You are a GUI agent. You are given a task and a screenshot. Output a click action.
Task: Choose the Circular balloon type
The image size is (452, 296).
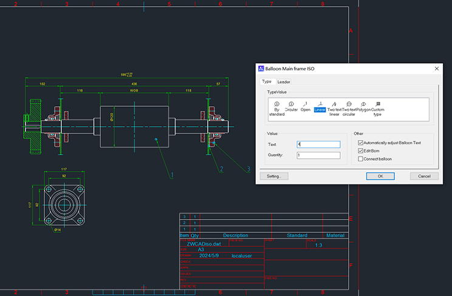291,107
